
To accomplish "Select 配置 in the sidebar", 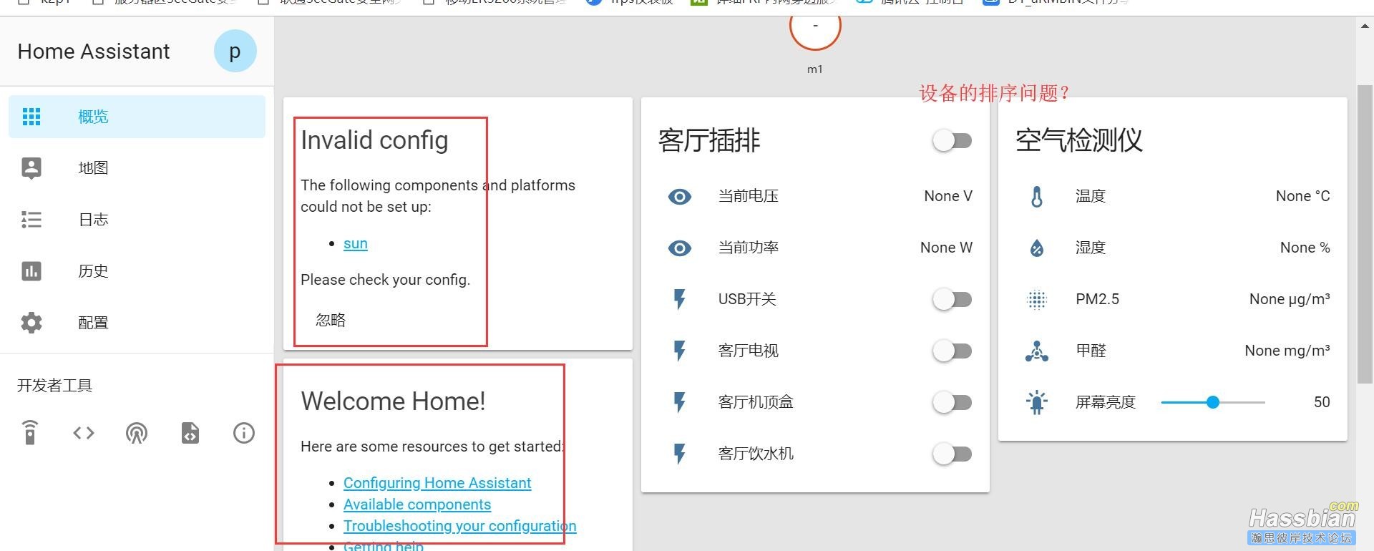I will [x=137, y=323].
